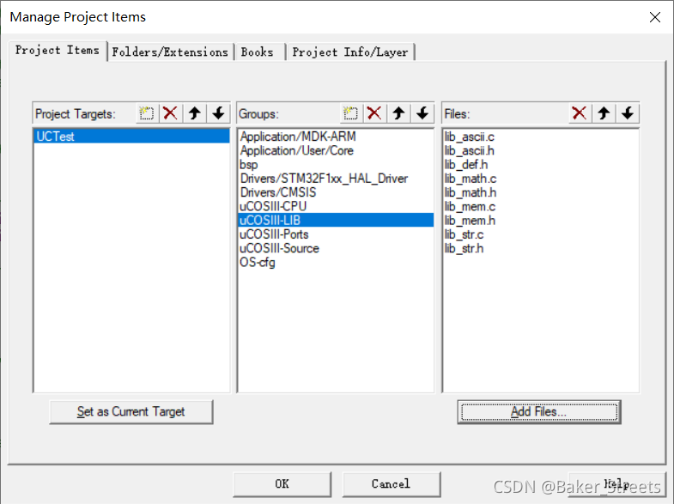Image resolution: width=674 pixels, height=504 pixels.
Task: Delete the selected project target
Action: click(x=170, y=113)
